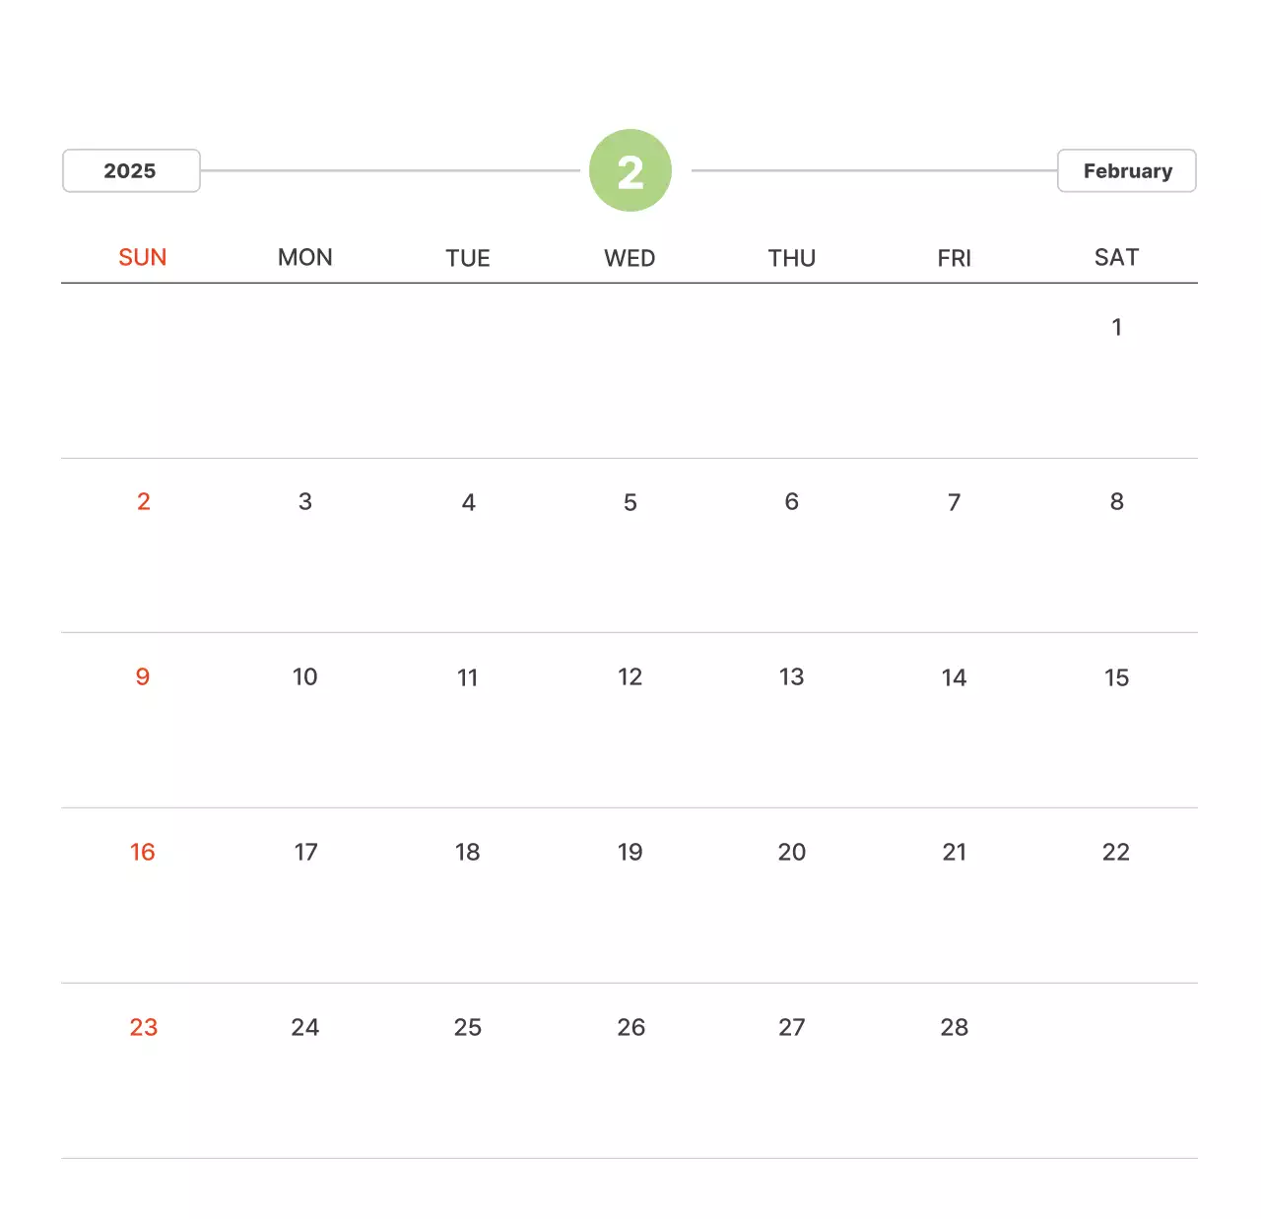Click the SAT weekday header
Screen dimensions: 1261x1219
[x=1116, y=258]
